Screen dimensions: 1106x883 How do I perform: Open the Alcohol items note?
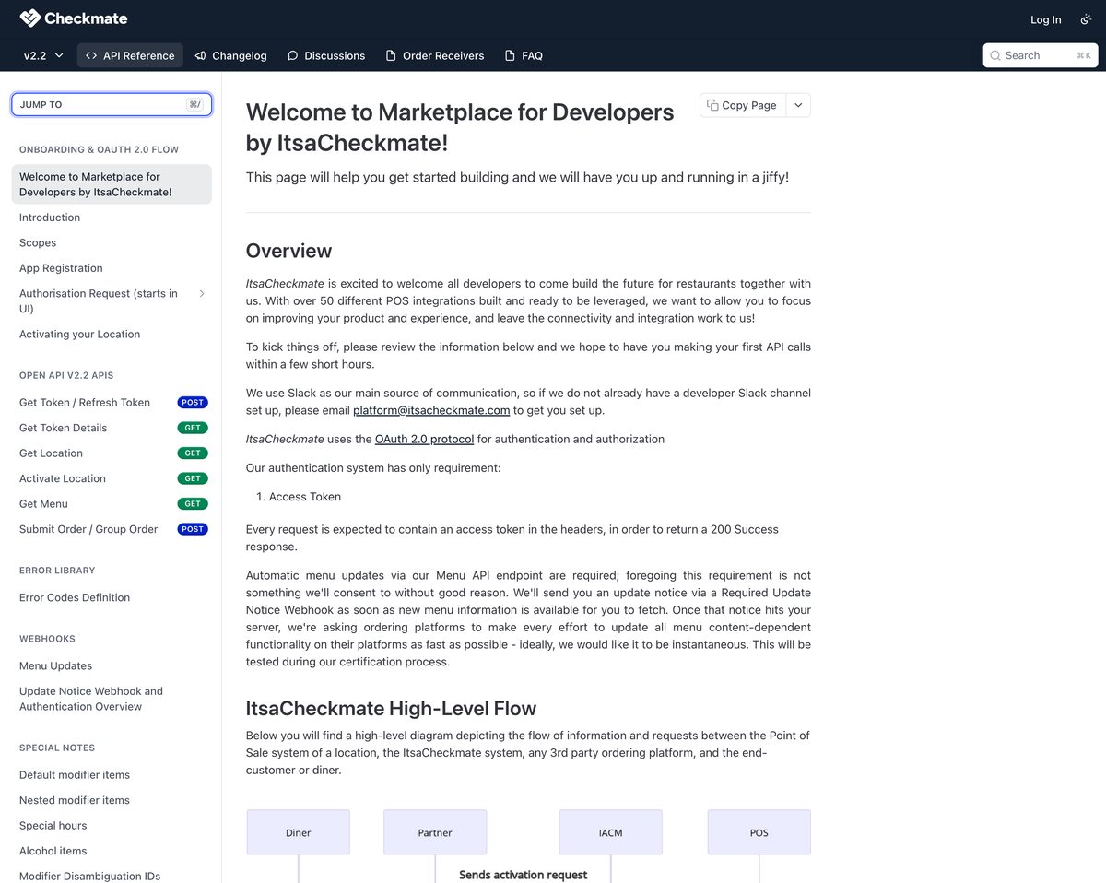[x=53, y=851]
